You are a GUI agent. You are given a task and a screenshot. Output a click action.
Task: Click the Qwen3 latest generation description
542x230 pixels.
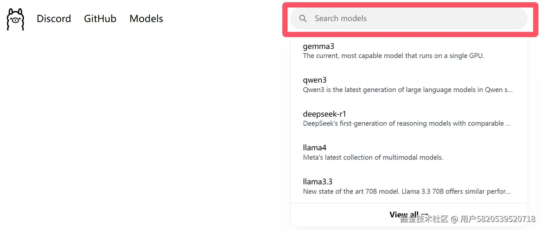[407, 90]
